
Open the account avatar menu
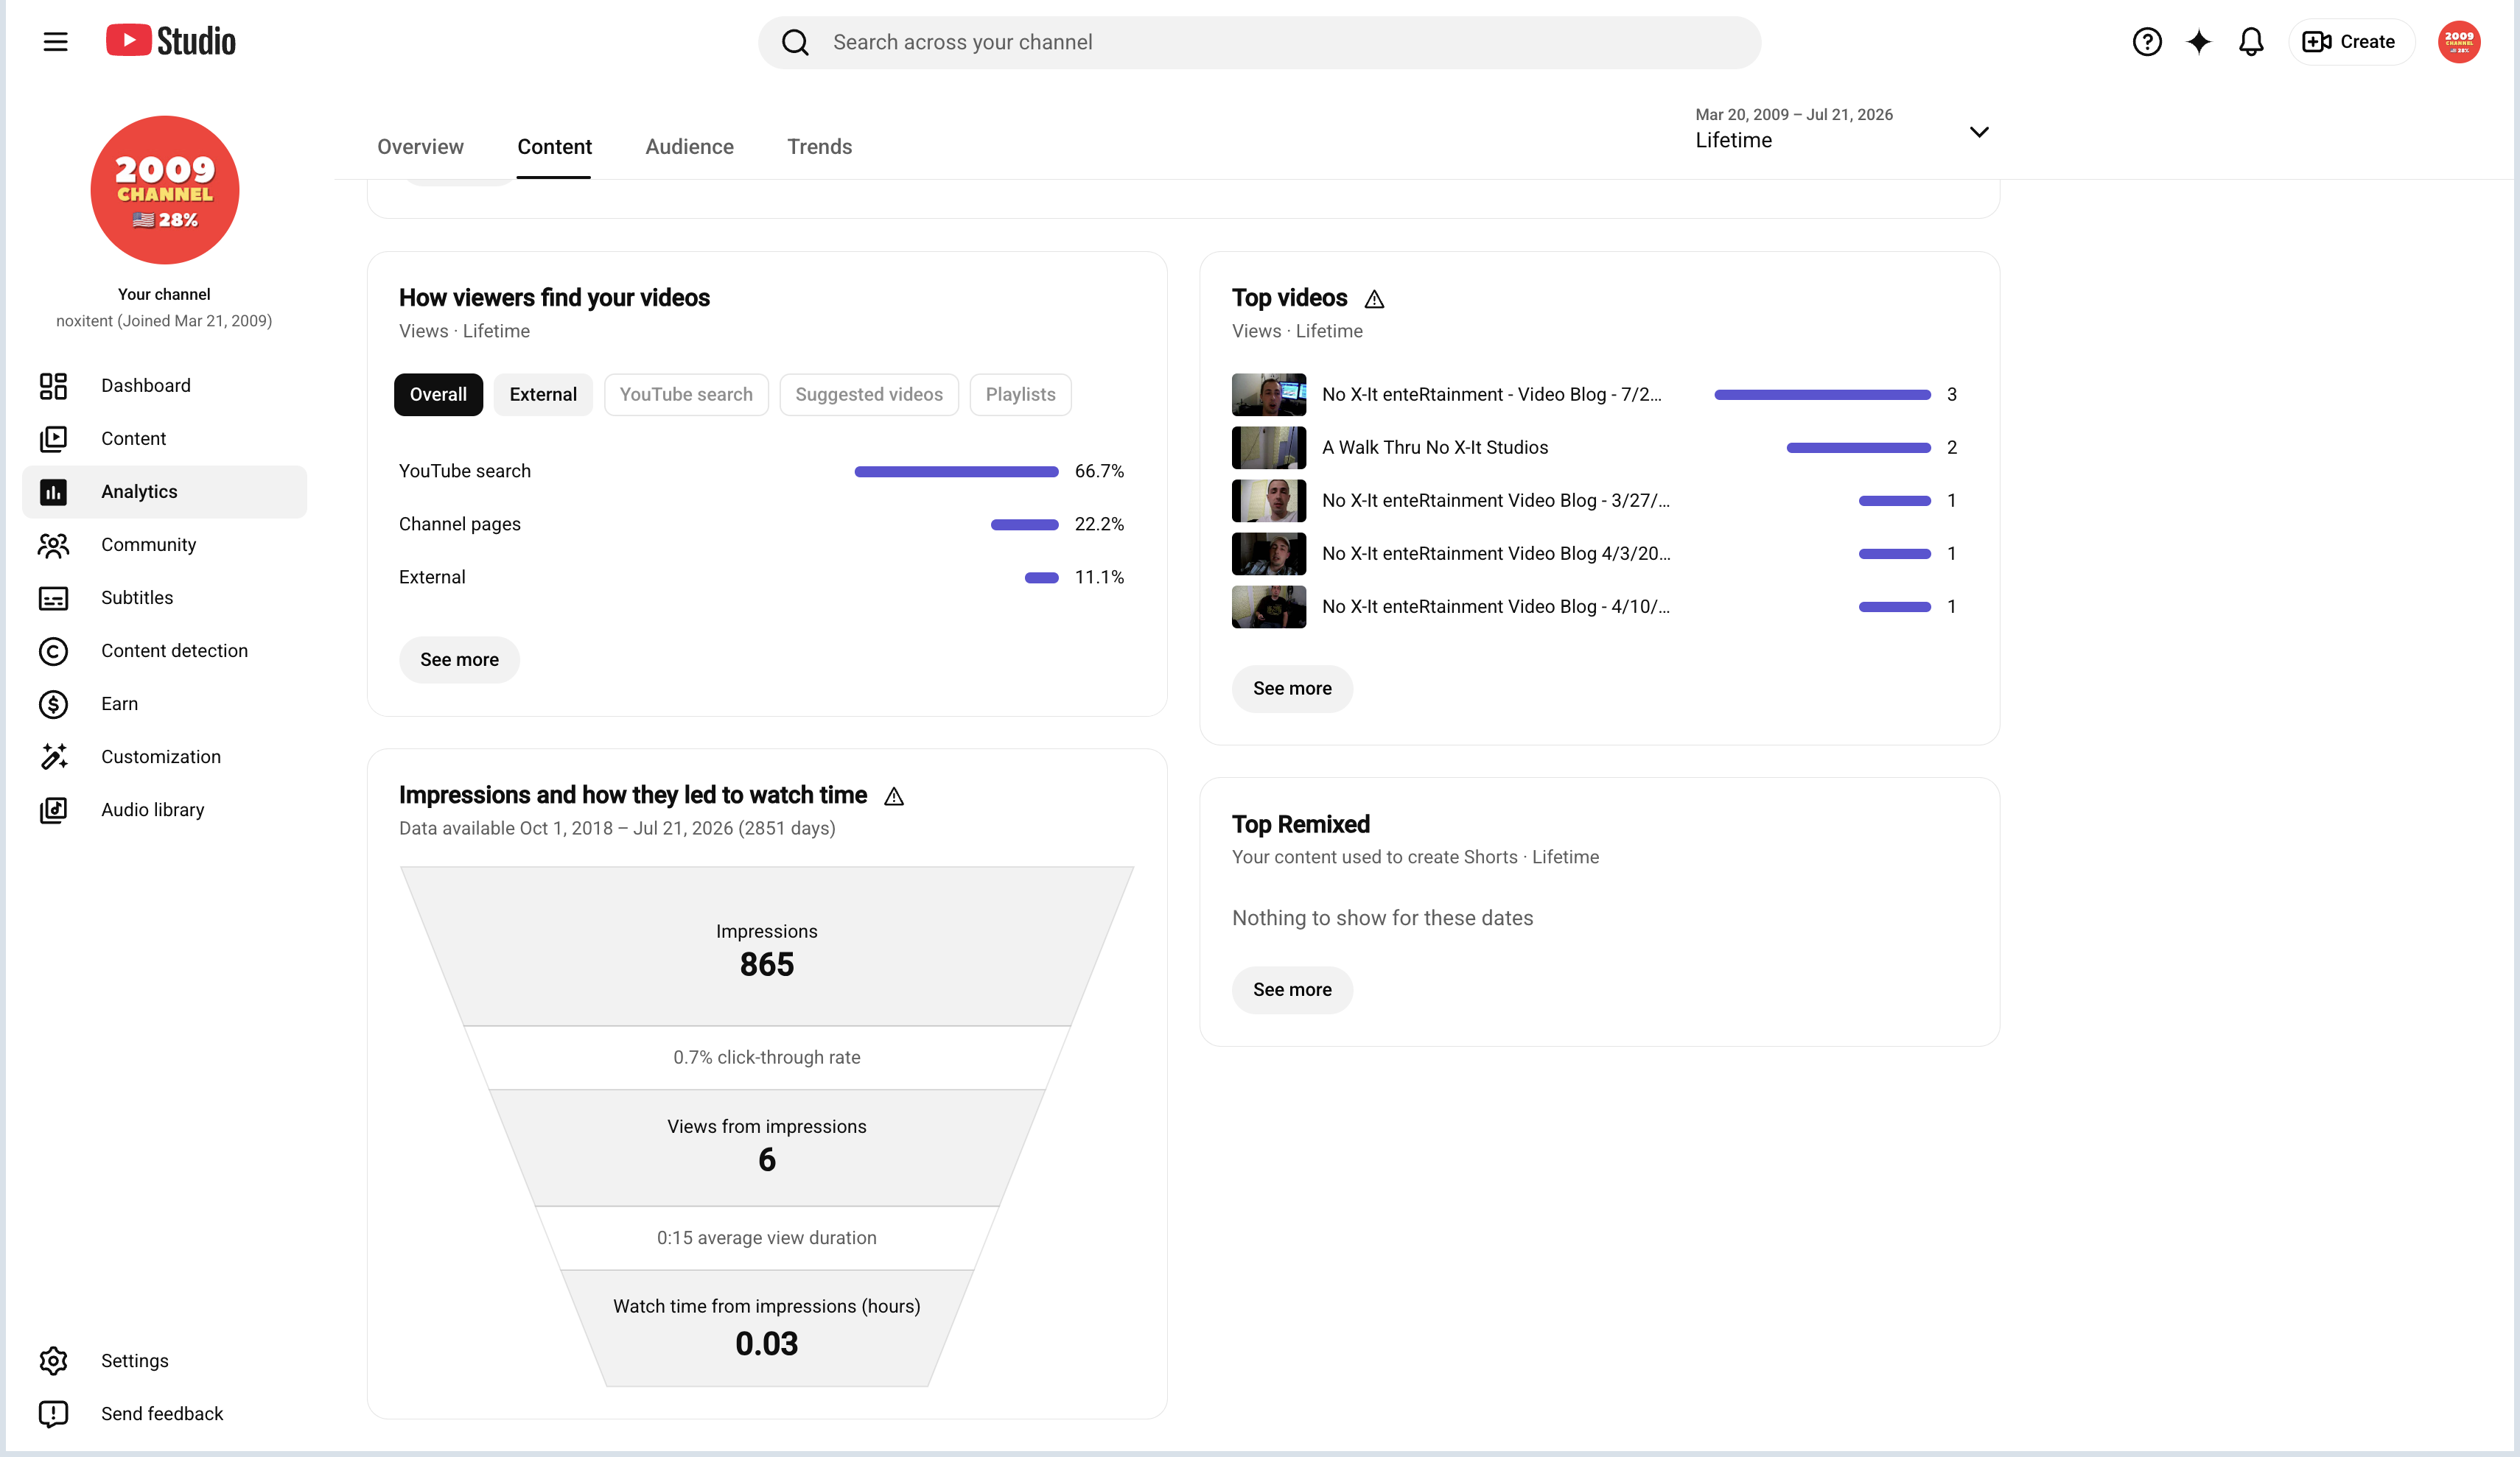[2458, 42]
